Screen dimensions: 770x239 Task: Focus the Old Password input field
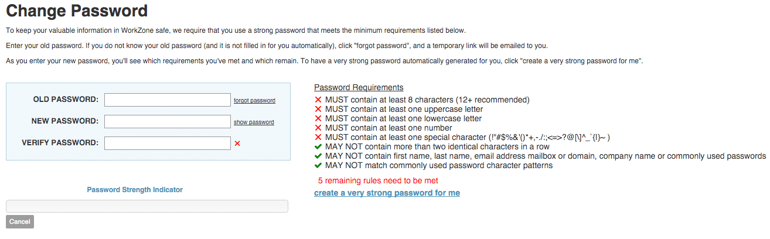click(x=168, y=100)
